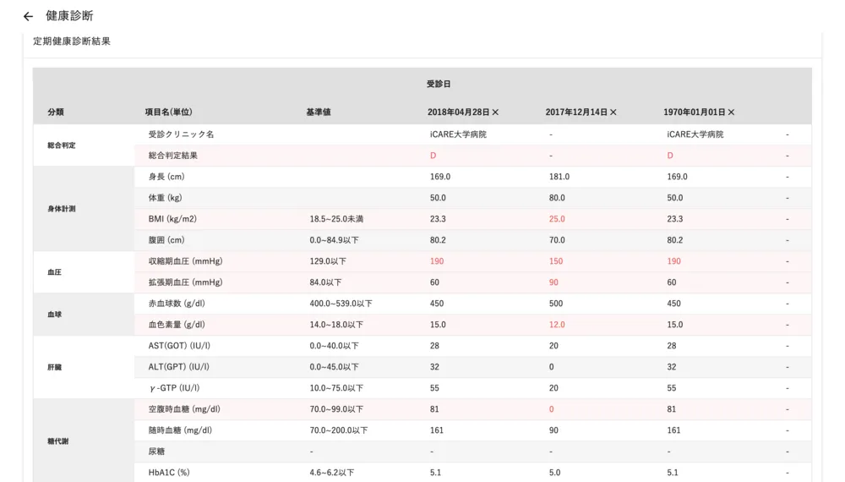Close the 2017年12月14日 result column
845x482 pixels.
pos(613,112)
